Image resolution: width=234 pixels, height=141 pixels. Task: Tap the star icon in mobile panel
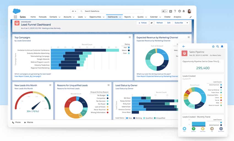pos(213,47)
